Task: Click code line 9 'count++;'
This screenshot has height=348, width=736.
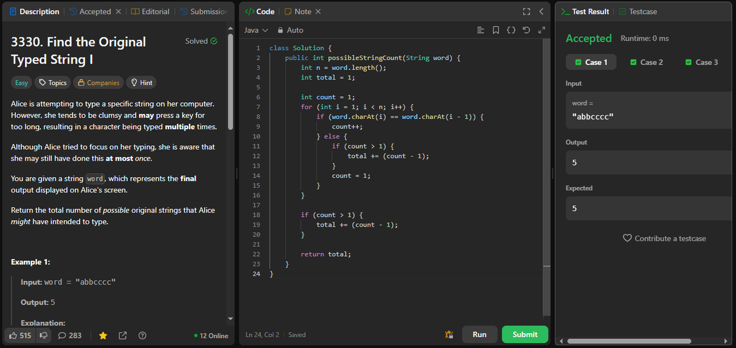Action: (x=348, y=126)
